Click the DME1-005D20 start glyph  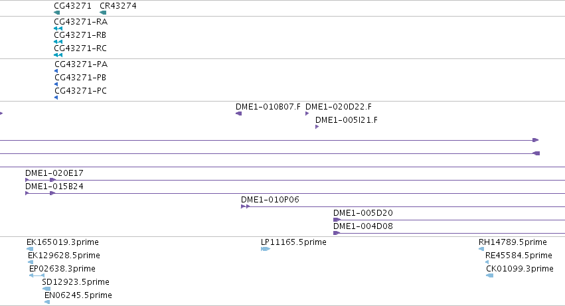pos(337,220)
